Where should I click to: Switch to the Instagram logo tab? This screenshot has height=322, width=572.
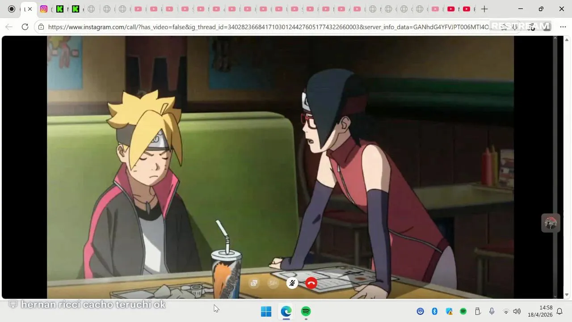[44, 9]
